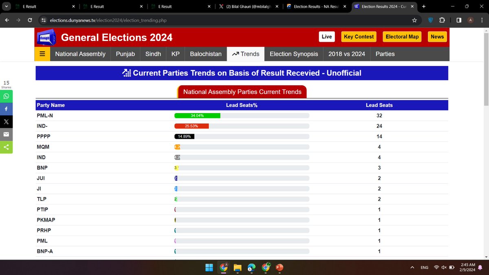Image resolution: width=489 pixels, height=275 pixels.
Task: Switch to 'Election Results - NA Result' tab
Action: click(317, 7)
